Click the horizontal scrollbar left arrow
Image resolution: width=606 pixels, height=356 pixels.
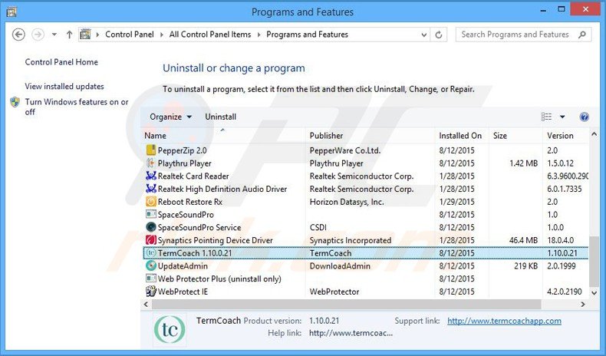pos(146,304)
